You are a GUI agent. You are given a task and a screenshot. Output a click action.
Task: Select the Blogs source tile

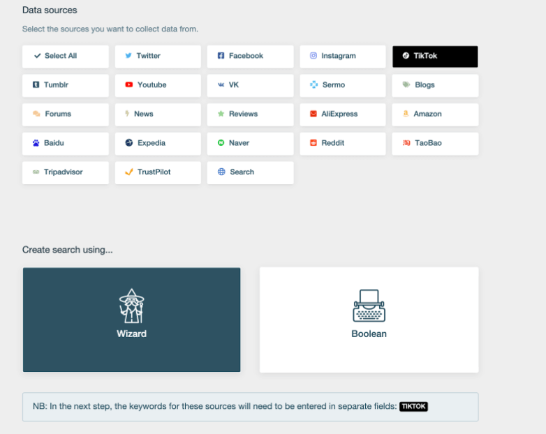(x=435, y=85)
